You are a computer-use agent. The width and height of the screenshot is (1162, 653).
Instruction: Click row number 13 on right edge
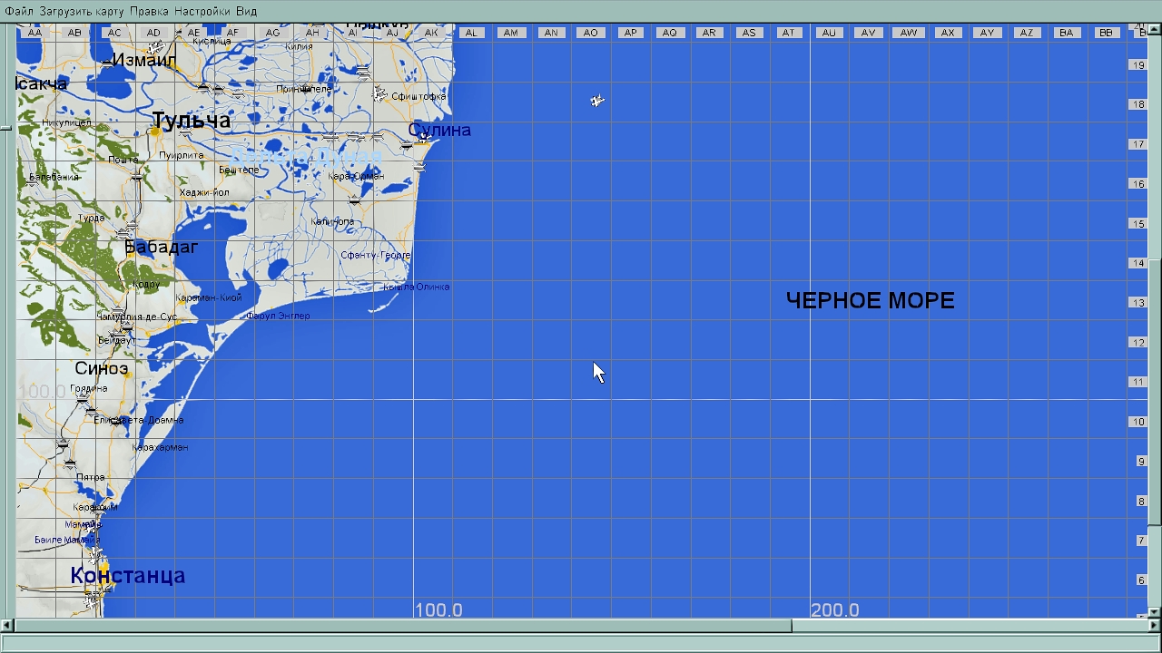click(x=1138, y=303)
